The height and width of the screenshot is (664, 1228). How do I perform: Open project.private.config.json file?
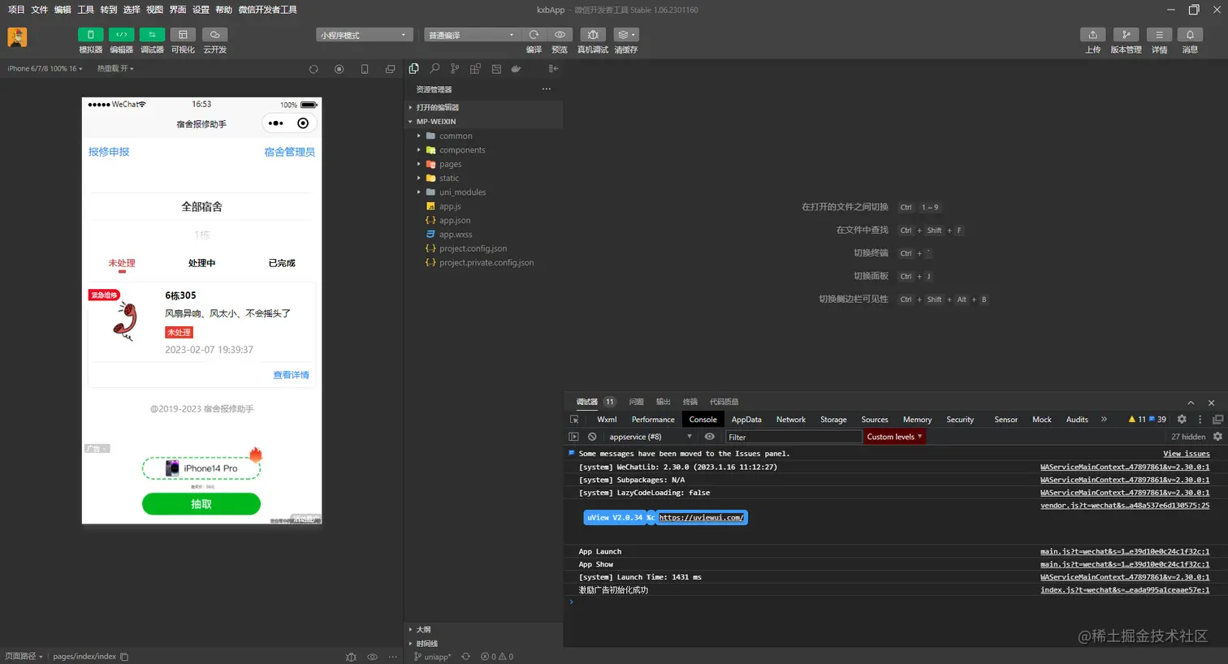(x=483, y=263)
